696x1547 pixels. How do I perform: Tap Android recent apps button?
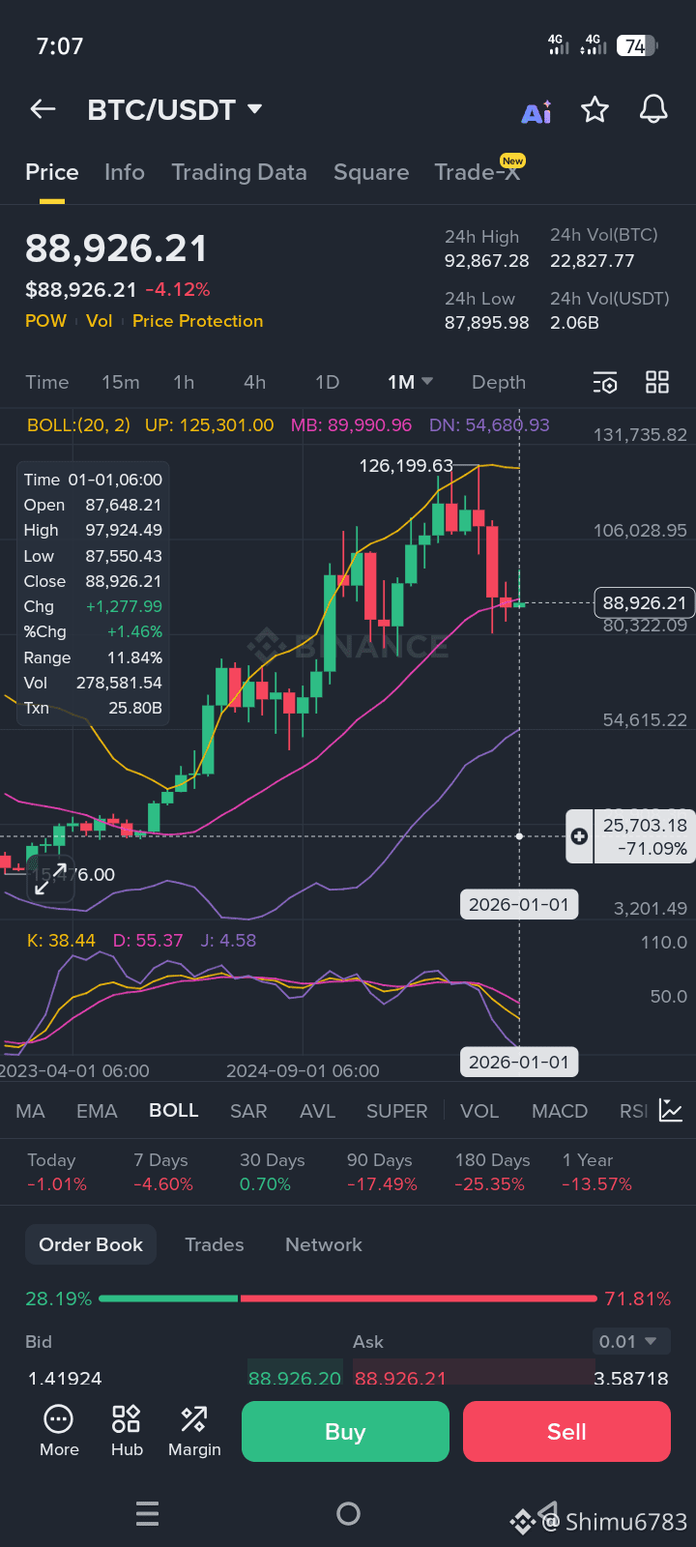(147, 1513)
